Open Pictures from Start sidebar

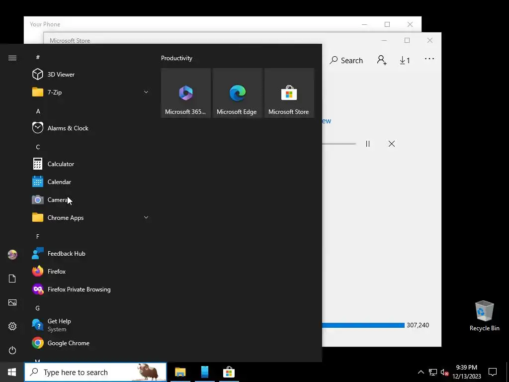pyautogui.click(x=12, y=302)
